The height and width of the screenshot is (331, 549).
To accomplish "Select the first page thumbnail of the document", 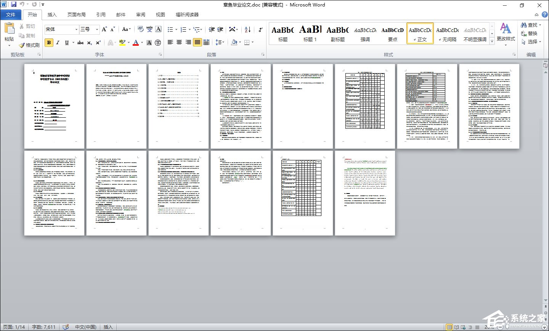I will pos(54,106).
